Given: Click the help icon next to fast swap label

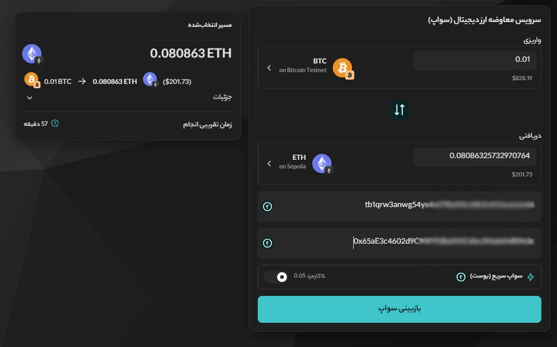Looking at the screenshot, I should point(460,277).
